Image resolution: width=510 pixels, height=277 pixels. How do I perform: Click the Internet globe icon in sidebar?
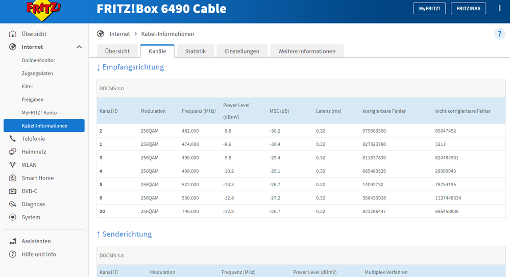click(13, 47)
